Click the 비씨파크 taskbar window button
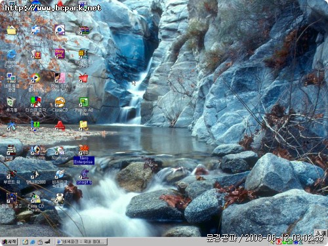 pyautogui.click(x=82, y=241)
